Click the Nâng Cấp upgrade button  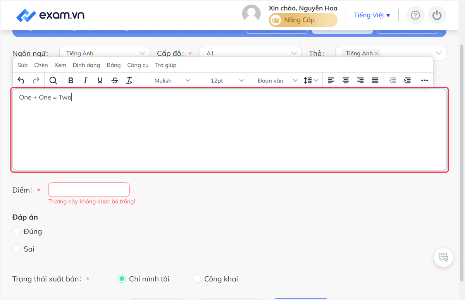tap(303, 20)
